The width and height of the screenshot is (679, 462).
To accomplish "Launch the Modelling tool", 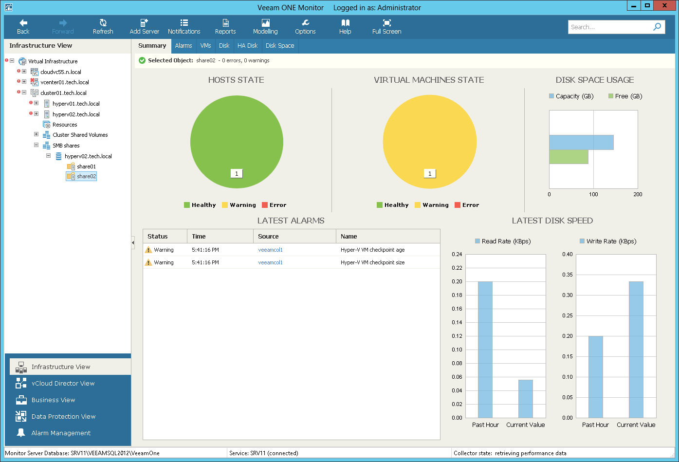I will pos(265,27).
